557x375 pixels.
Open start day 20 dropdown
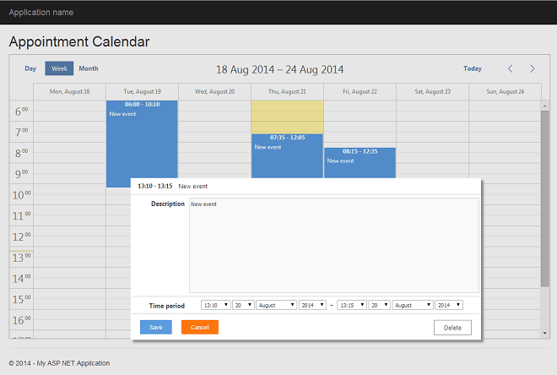click(x=242, y=305)
